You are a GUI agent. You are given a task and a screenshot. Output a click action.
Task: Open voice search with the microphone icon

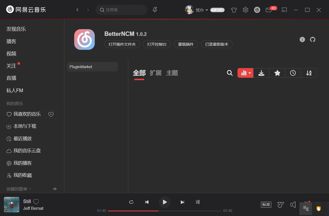pyautogui.click(x=155, y=10)
